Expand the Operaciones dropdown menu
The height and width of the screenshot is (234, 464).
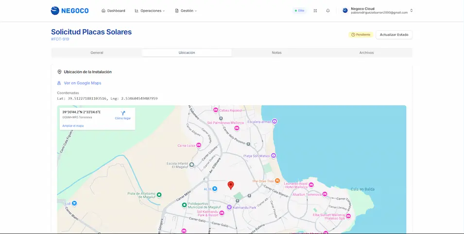click(150, 11)
